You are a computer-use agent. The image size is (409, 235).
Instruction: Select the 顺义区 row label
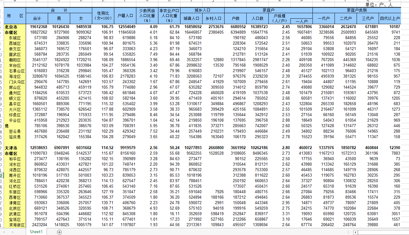click(x=15, y=98)
